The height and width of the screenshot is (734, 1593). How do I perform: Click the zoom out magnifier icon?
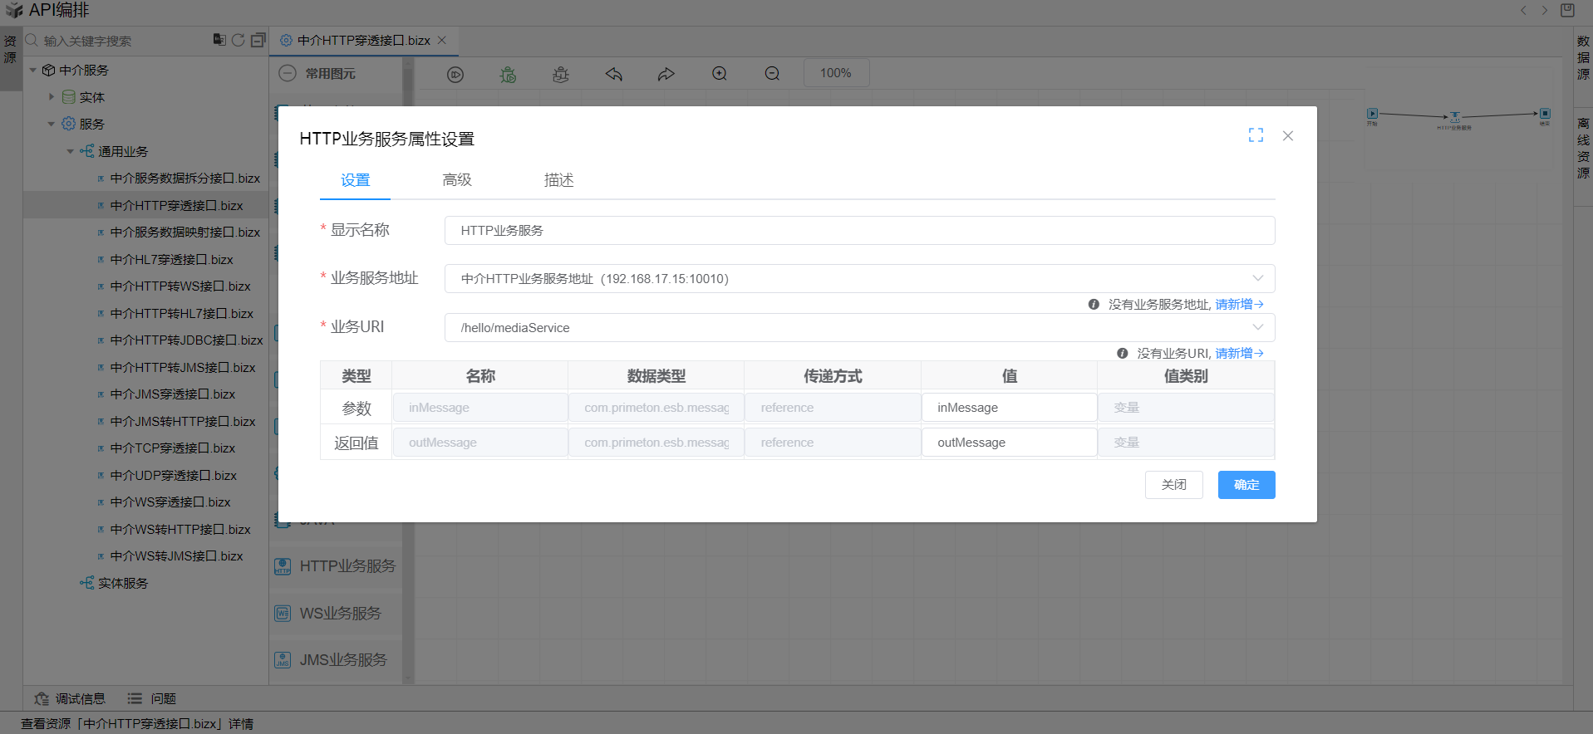click(772, 74)
